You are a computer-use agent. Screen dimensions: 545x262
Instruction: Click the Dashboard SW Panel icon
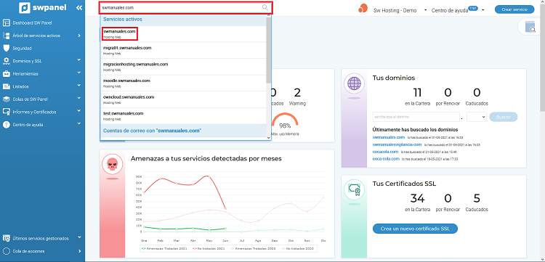7,23
